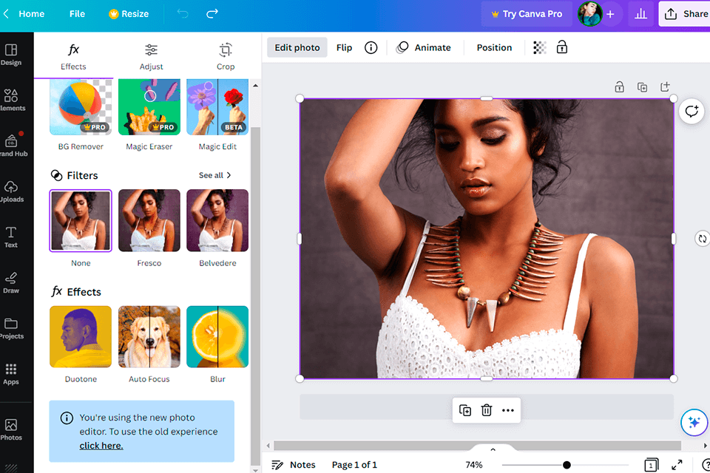
Task: Click the 74% zoom level
Action: pyautogui.click(x=473, y=465)
